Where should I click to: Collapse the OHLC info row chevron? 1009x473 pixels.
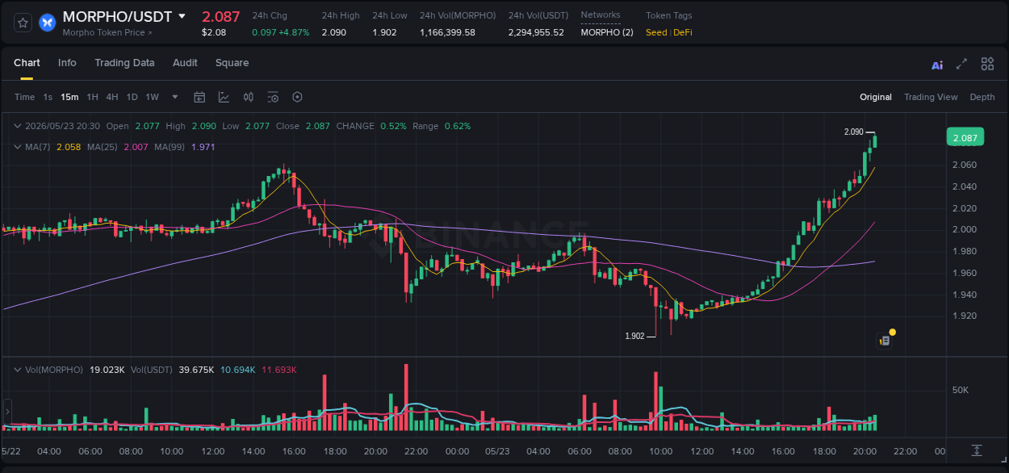(x=17, y=126)
